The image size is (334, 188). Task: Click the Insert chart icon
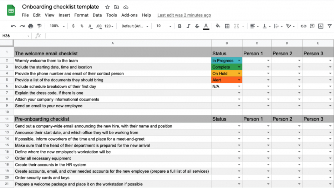tap(320, 26)
